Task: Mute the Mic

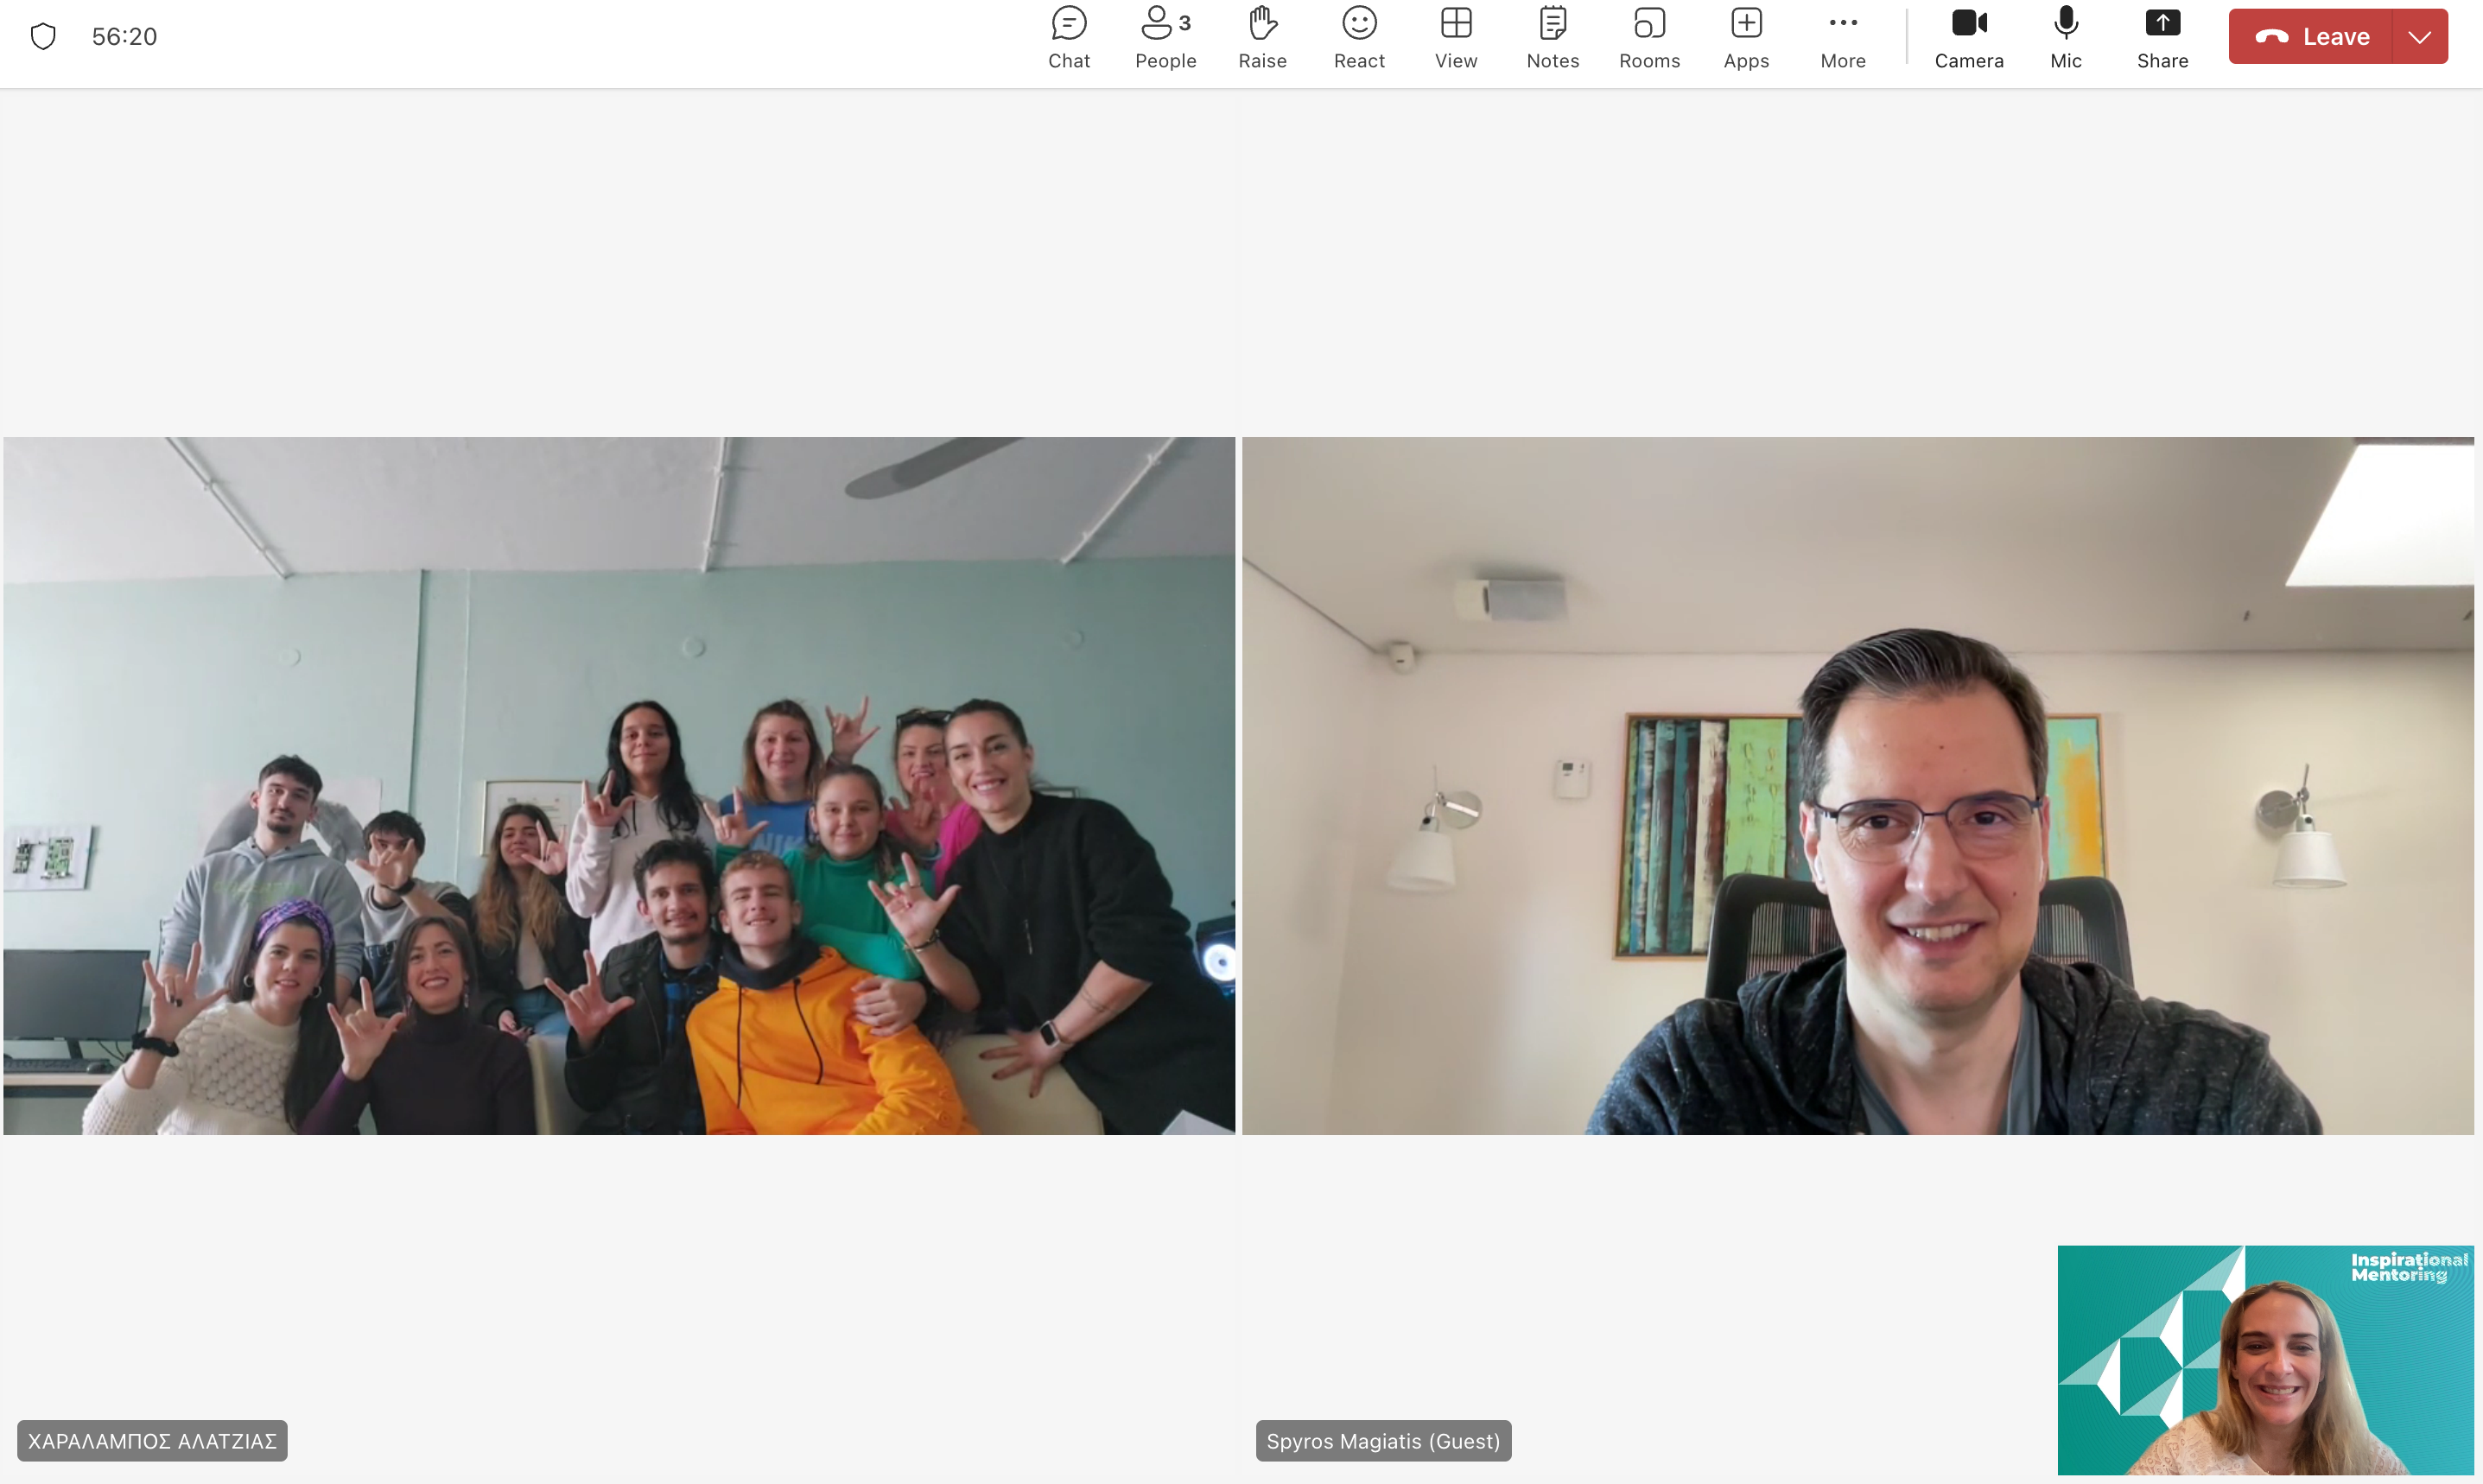Action: [x=2065, y=37]
